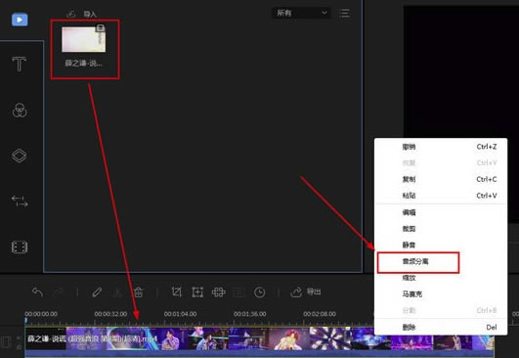
Task: Click timeline ruler at 00:02:08.00
Action: click(320, 314)
